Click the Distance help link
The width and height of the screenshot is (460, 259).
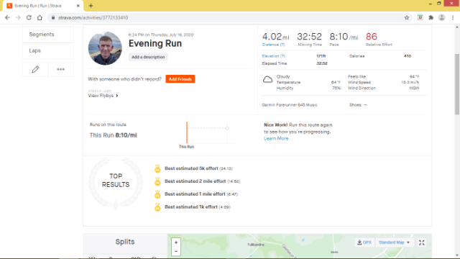click(x=273, y=45)
